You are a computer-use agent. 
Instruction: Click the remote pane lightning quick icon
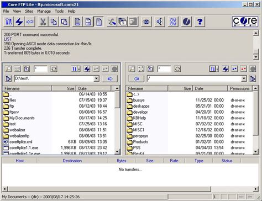click(x=226, y=69)
